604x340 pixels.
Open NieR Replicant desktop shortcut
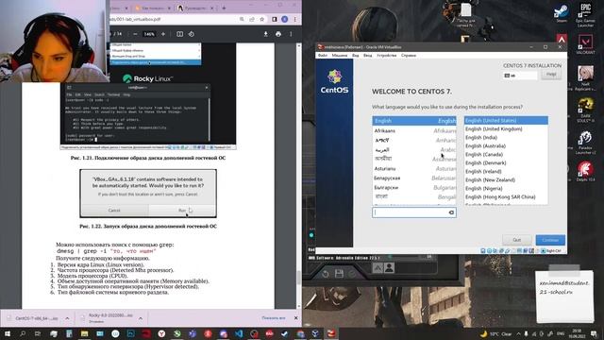(585, 78)
